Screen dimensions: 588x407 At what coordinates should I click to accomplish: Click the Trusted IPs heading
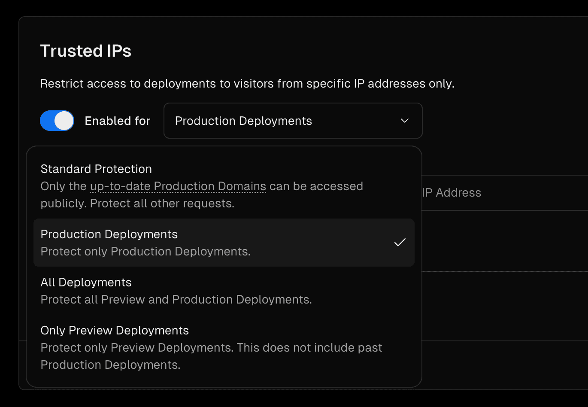coord(85,51)
